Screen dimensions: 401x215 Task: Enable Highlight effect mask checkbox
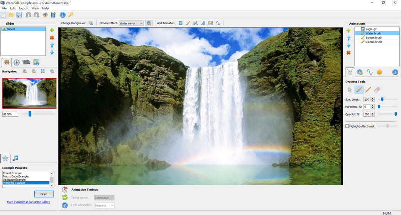tap(347, 126)
